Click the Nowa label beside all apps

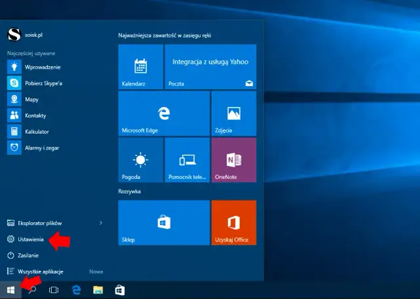96,271
